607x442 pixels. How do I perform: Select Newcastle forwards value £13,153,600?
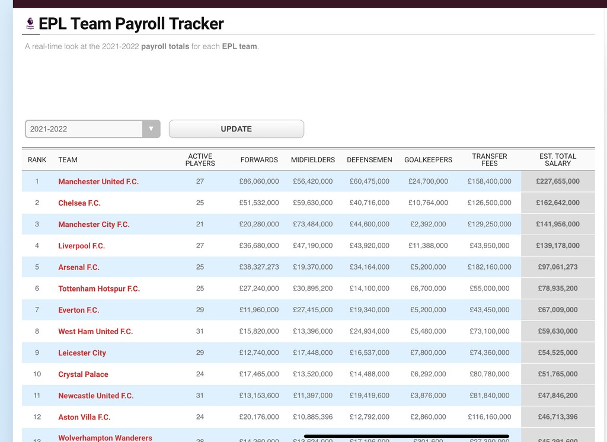(259, 396)
